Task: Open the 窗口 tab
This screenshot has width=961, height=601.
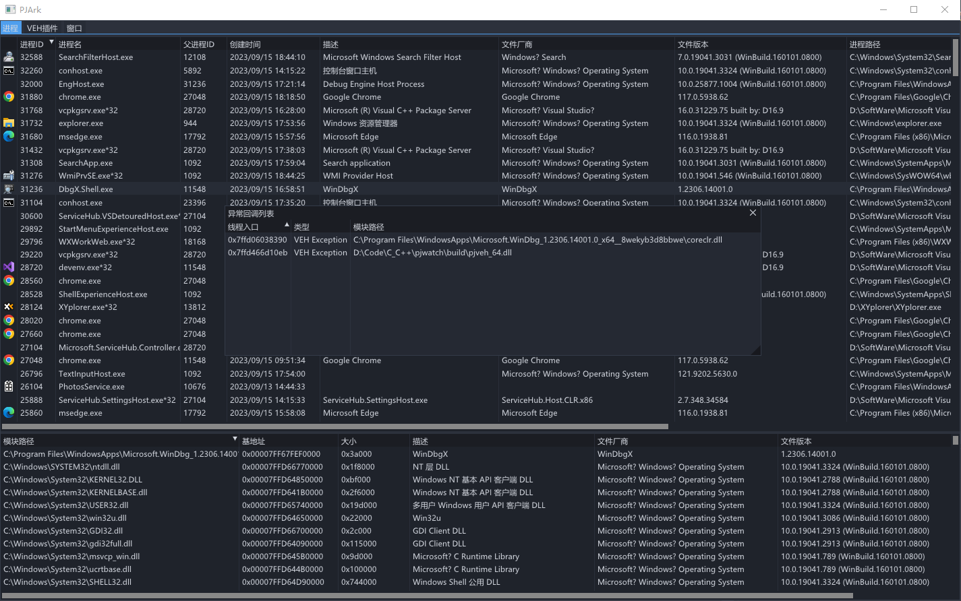Action: (x=74, y=28)
